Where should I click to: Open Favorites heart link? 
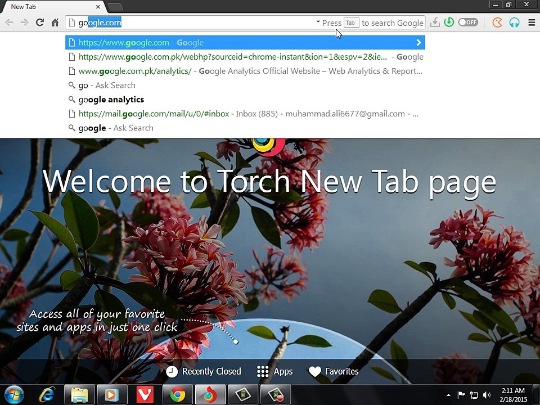(334, 371)
